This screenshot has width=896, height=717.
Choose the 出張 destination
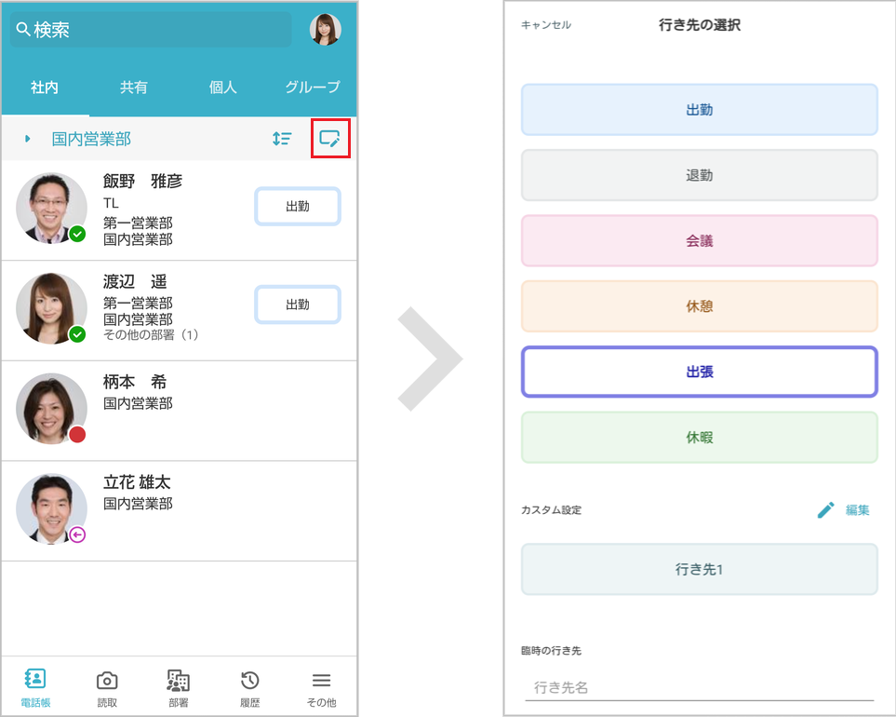click(700, 372)
